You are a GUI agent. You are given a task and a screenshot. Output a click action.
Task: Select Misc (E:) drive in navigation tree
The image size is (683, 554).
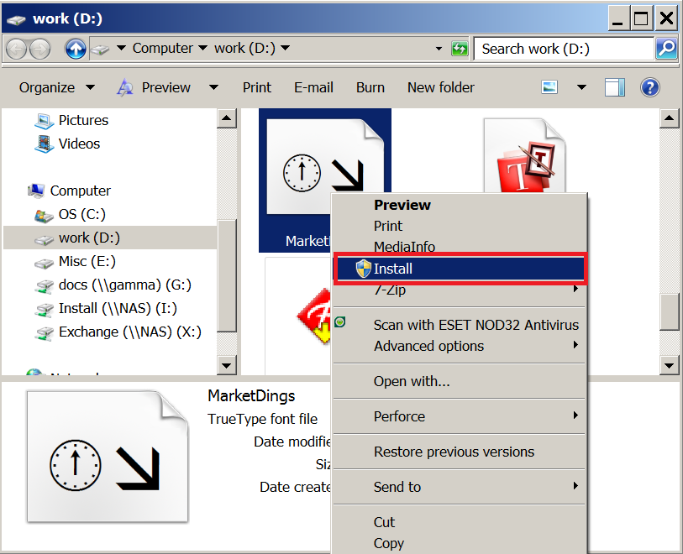coord(87,261)
